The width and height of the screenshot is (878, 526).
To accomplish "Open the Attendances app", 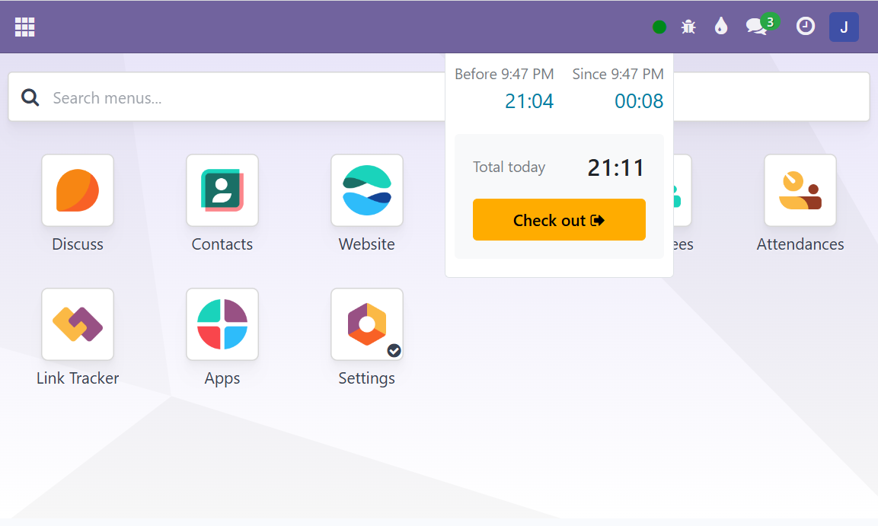I will click(800, 190).
